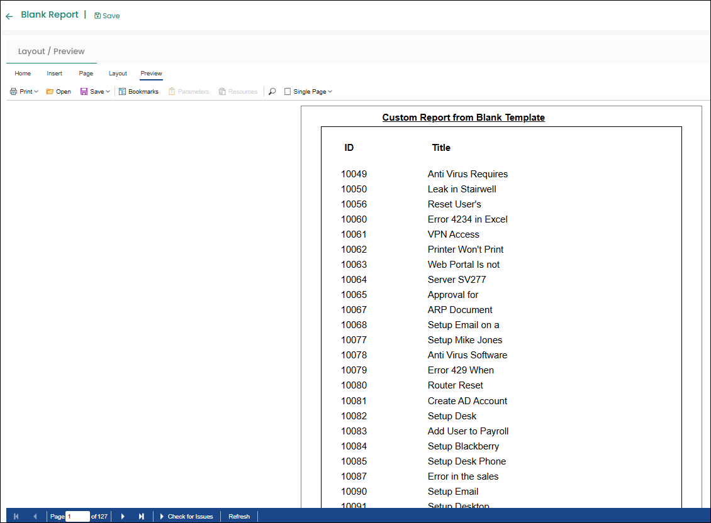Click the purple floppy disk Save icon
Image resolution: width=711 pixels, height=523 pixels.
coord(84,92)
